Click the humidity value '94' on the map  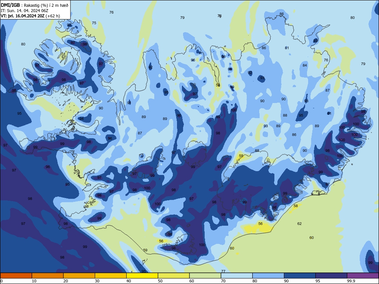pos(81,119)
